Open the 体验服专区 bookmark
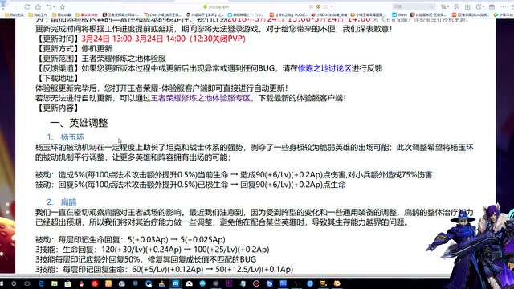 coord(428,14)
